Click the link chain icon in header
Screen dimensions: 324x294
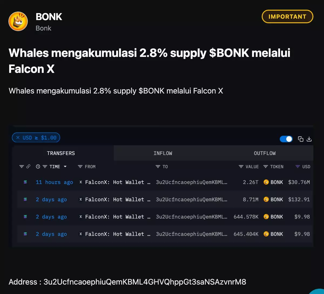tap(28, 167)
